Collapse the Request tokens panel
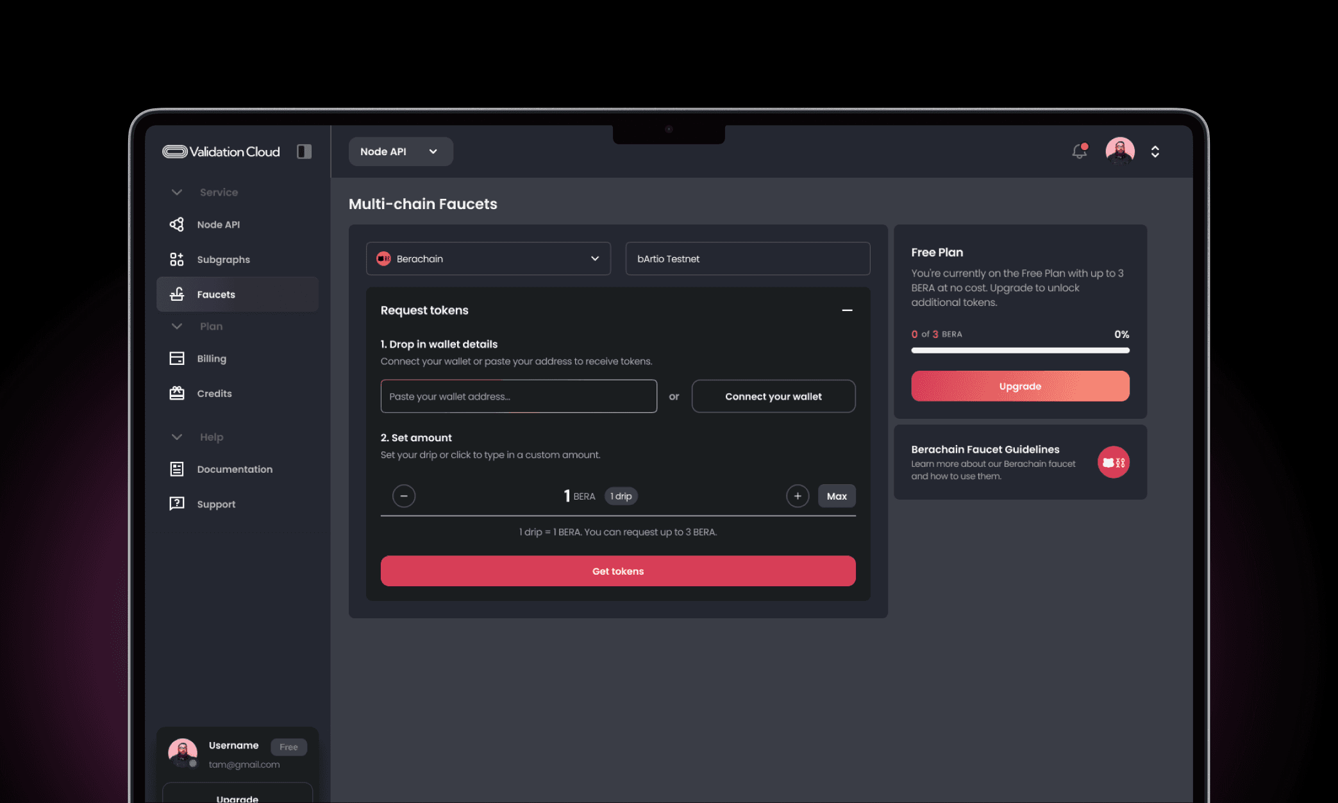Image resolution: width=1338 pixels, height=803 pixels. pyautogui.click(x=847, y=310)
